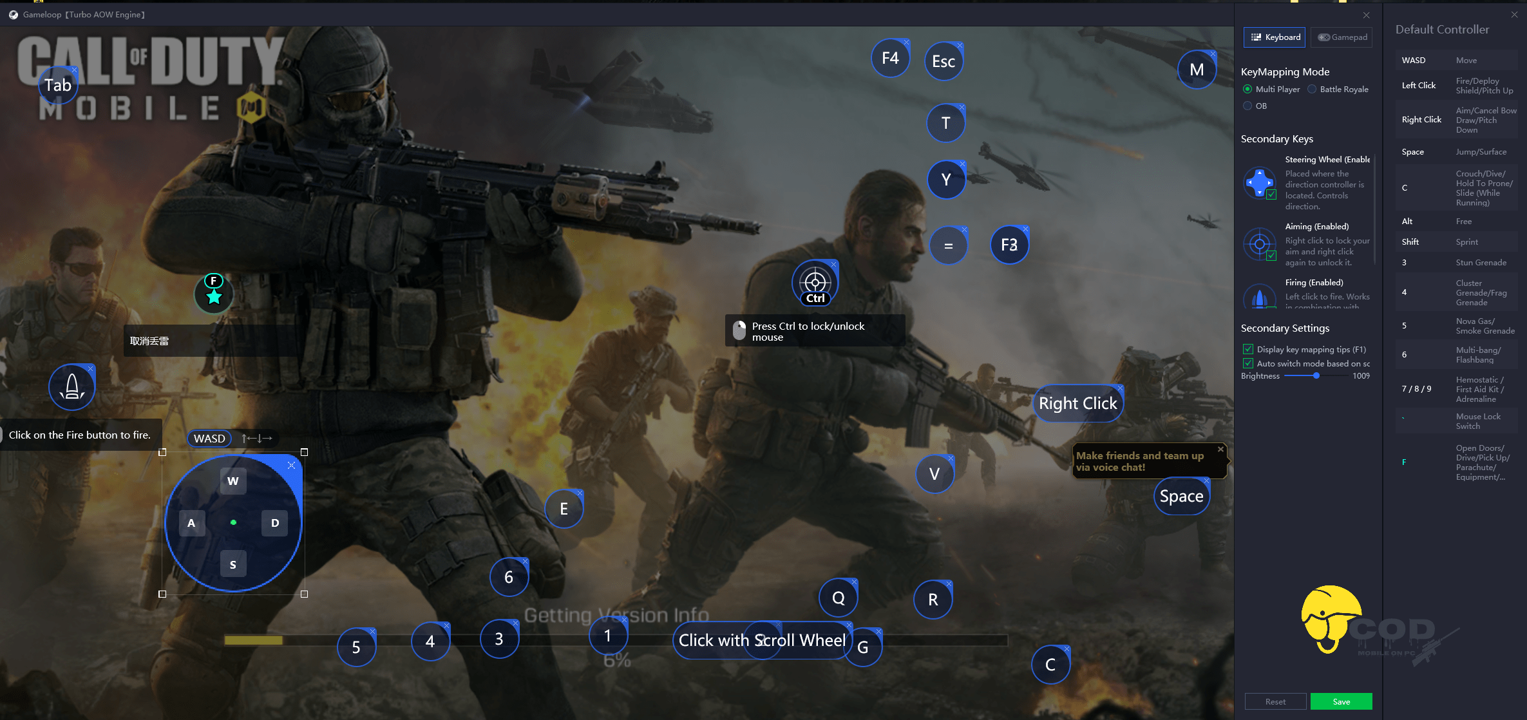Toggle Display key mapping tips checkbox
Image resolution: width=1527 pixels, height=720 pixels.
(1248, 350)
